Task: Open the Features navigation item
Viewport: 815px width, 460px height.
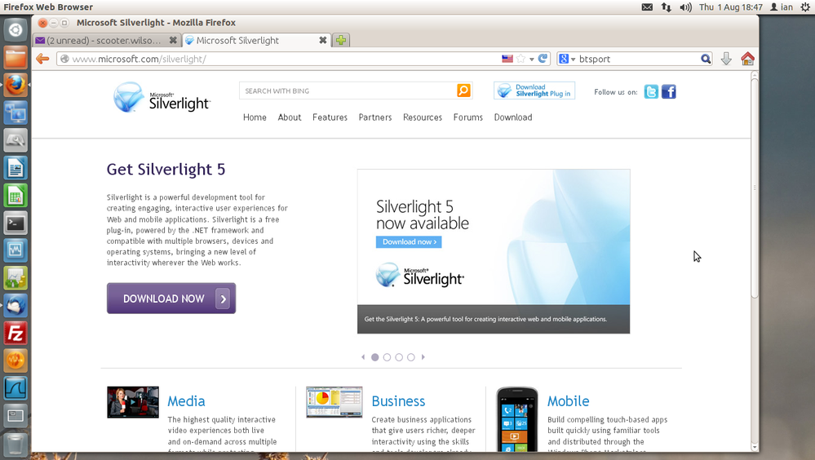Action: [330, 117]
